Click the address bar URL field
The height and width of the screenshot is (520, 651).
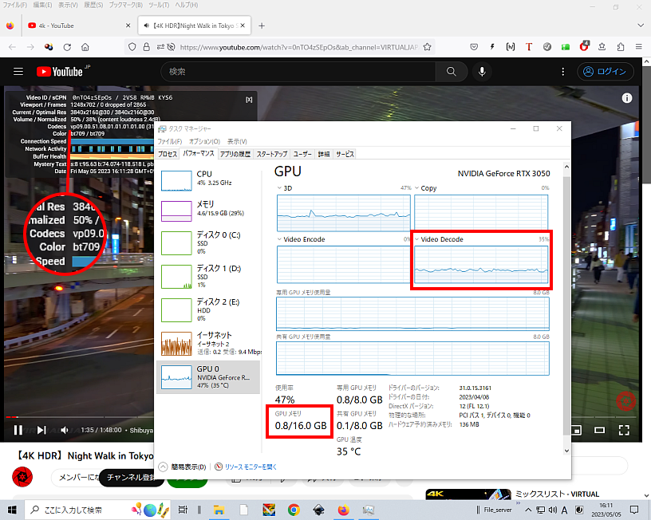click(299, 47)
